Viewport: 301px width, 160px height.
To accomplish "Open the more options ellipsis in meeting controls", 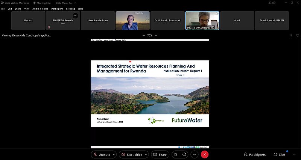I will coord(195,154).
